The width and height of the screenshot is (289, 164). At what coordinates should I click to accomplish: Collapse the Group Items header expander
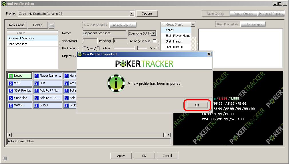point(163,25)
